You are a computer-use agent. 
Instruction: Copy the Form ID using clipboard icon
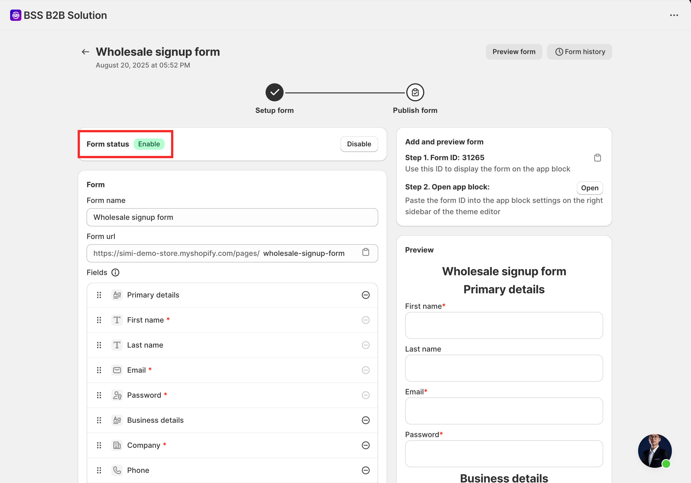597,158
